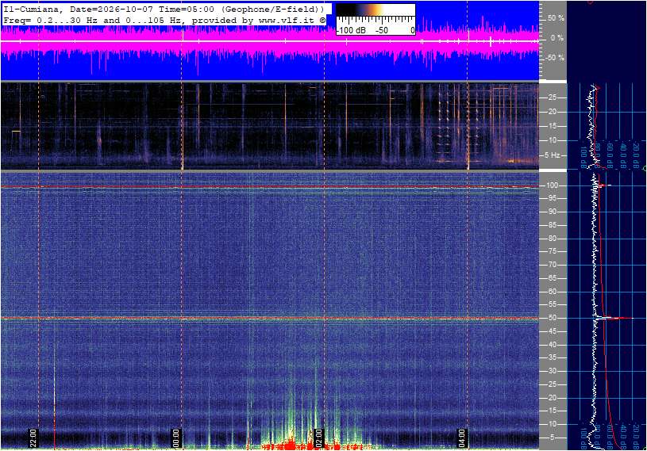The image size is (647, 451).
Task: Click the 0 % amplitude label
Action: pyautogui.click(x=556, y=38)
